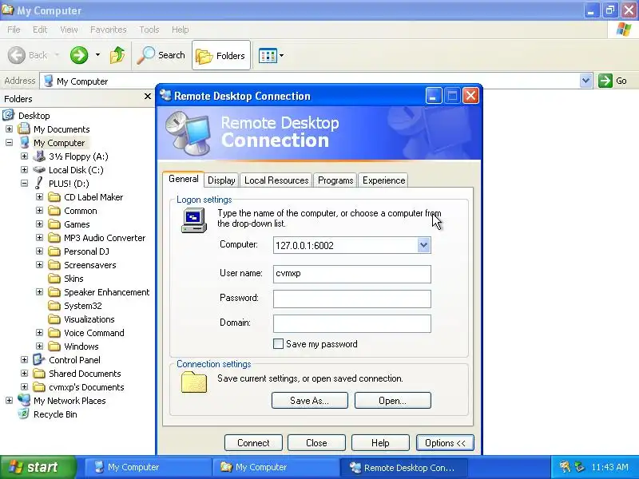Viewport: 639px width, 479px height.
Task: Select the My Documents tree icon
Action: pos(24,129)
